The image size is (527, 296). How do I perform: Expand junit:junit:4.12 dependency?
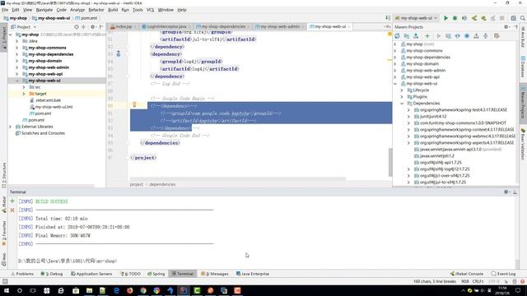point(408,117)
